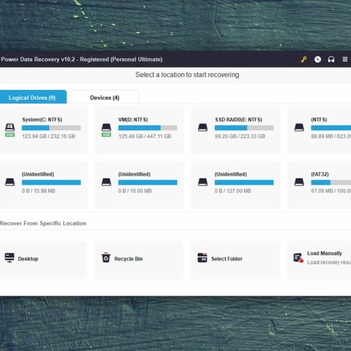Image resolution: width=351 pixels, height=351 pixels.
Task: Click the green SSD badge under VM drive
Action: (x=106, y=135)
